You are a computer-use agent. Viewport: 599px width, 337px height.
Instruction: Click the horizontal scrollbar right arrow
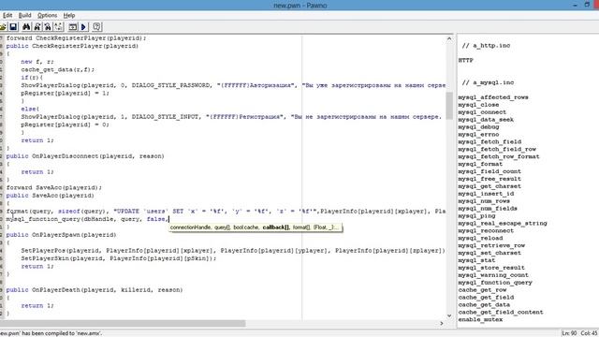pyautogui.click(x=442, y=323)
